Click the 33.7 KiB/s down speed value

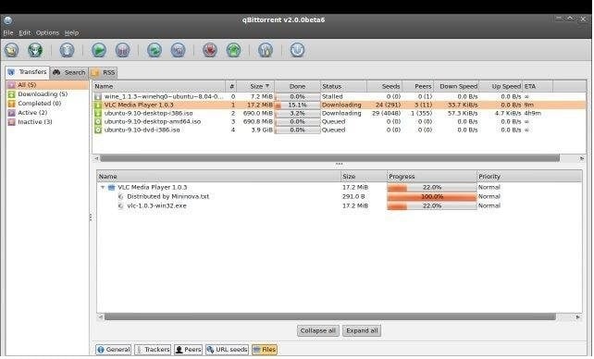(x=463, y=105)
